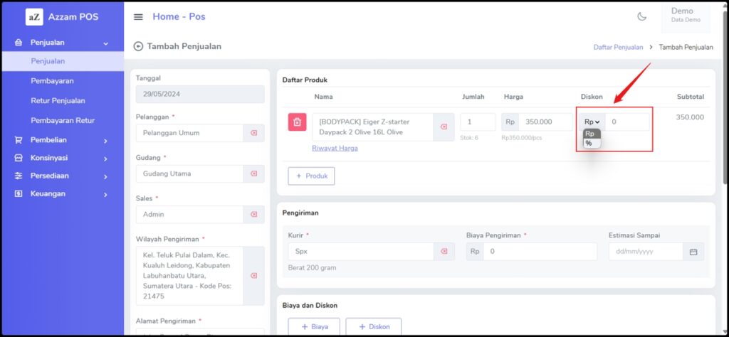Expand the Pembelian sidebar menu
The image size is (729, 337).
pos(62,141)
